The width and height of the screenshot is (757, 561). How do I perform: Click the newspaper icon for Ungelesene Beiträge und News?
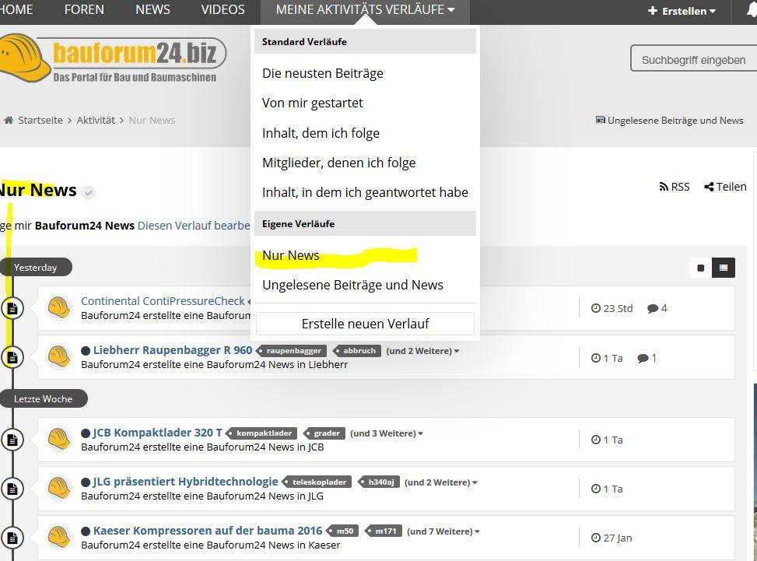600,120
